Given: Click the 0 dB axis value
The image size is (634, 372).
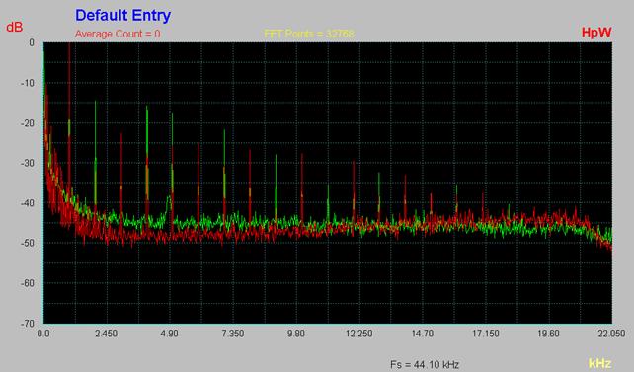Looking at the screenshot, I should 32,42.
